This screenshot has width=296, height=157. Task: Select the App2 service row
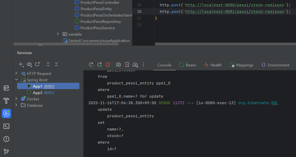(x=48, y=92)
